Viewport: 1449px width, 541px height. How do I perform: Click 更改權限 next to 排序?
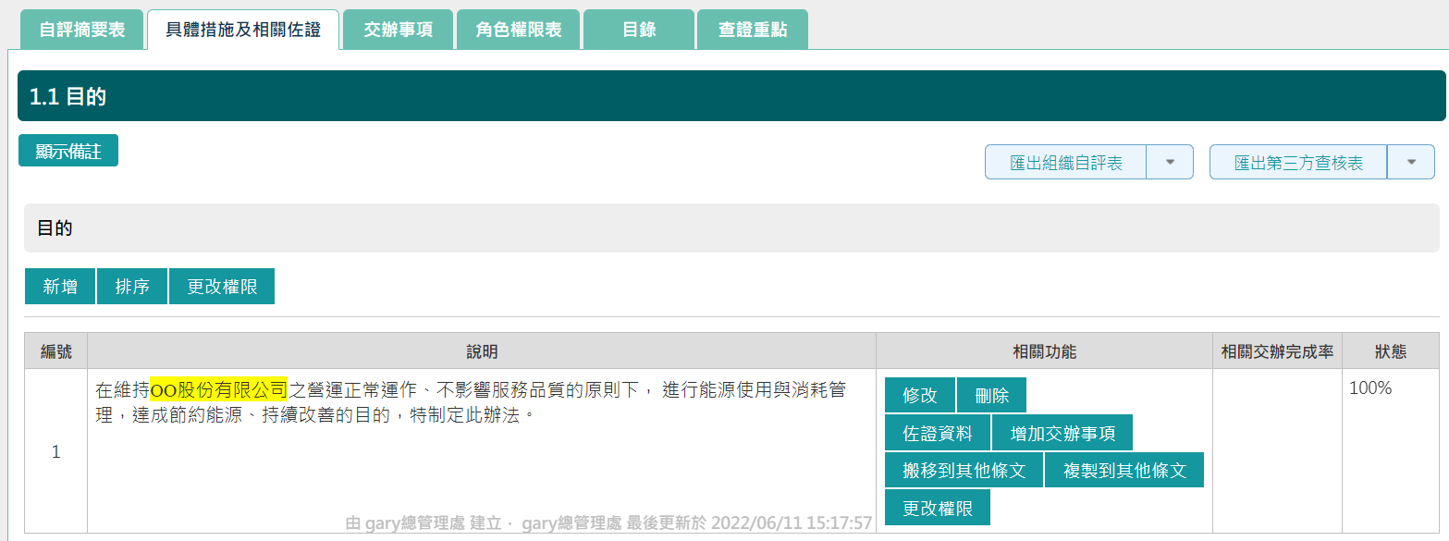point(222,287)
